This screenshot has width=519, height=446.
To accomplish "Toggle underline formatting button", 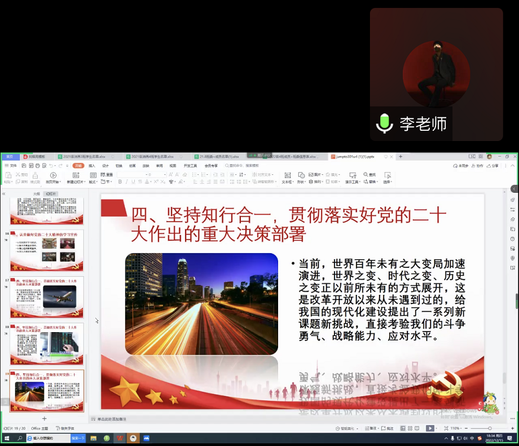I will (134, 182).
